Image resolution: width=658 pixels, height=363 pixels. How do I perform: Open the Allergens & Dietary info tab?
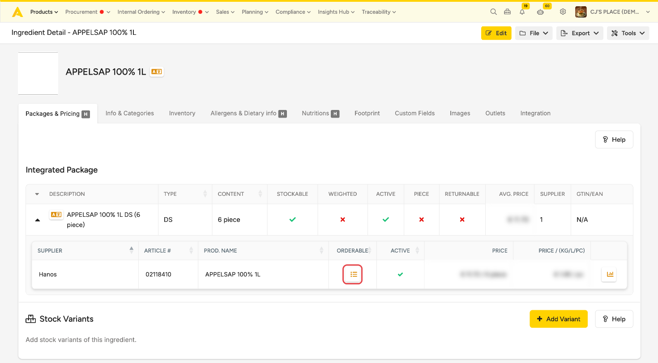click(x=248, y=114)
